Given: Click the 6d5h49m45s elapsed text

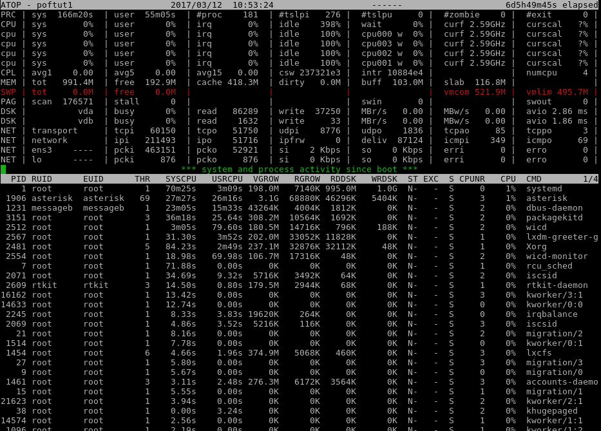Looking at the screenshot, I should click(552, 5).
